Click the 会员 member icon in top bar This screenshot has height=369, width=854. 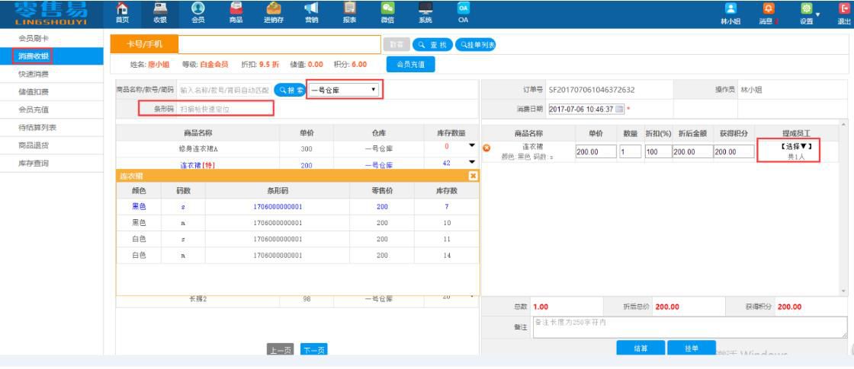click(197, 12)
